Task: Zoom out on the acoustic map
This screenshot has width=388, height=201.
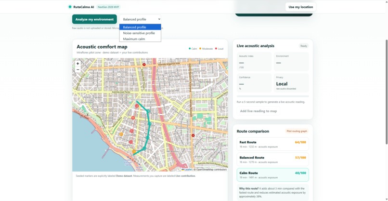Action: click(78, 69)
